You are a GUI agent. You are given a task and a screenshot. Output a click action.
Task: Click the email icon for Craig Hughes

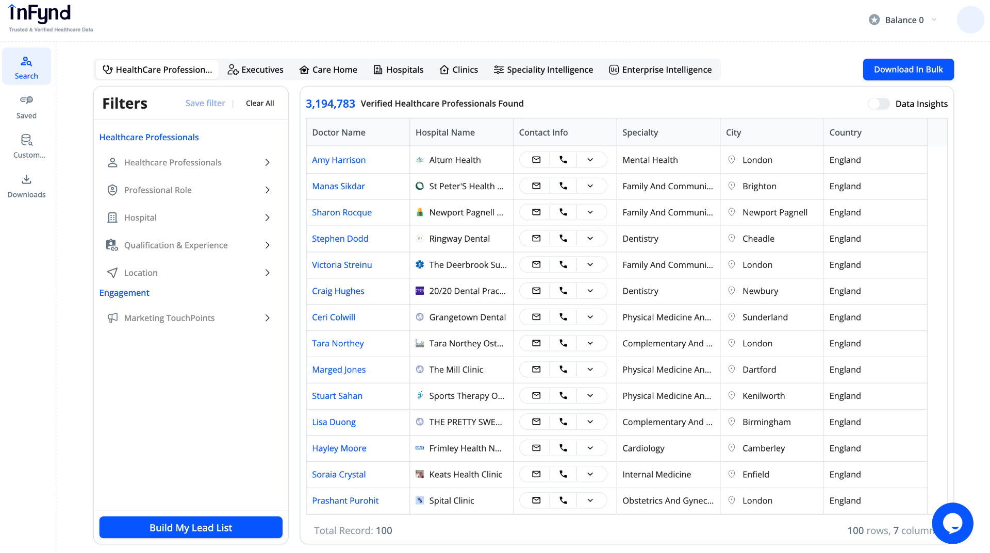[536, 291]
